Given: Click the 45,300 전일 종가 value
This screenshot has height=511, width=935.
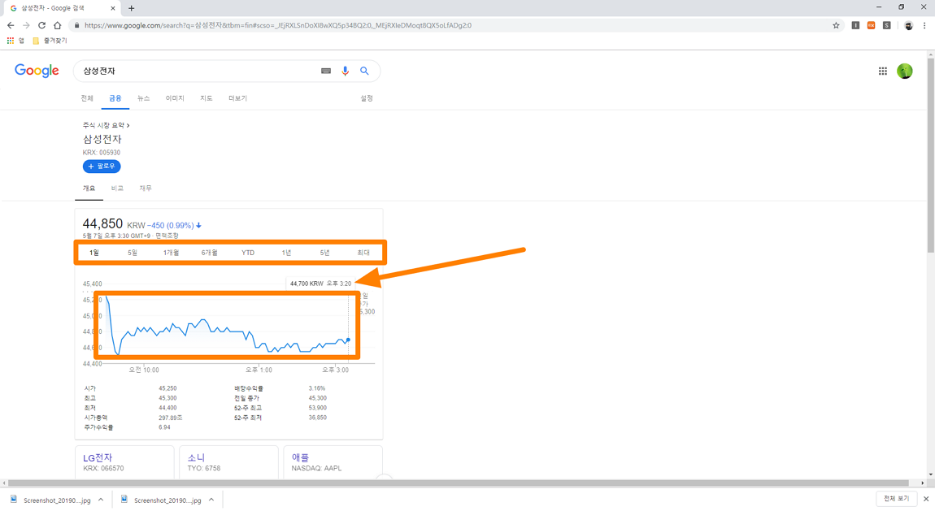Looking at the screenshot, I should [x=317, y=398].
